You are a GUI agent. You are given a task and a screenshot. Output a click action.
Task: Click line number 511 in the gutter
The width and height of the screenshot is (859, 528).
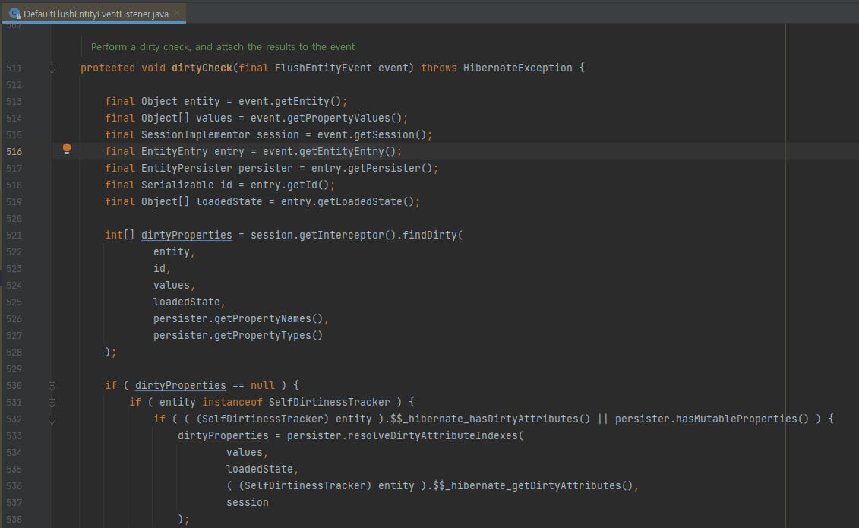click(x=14, y=68)
